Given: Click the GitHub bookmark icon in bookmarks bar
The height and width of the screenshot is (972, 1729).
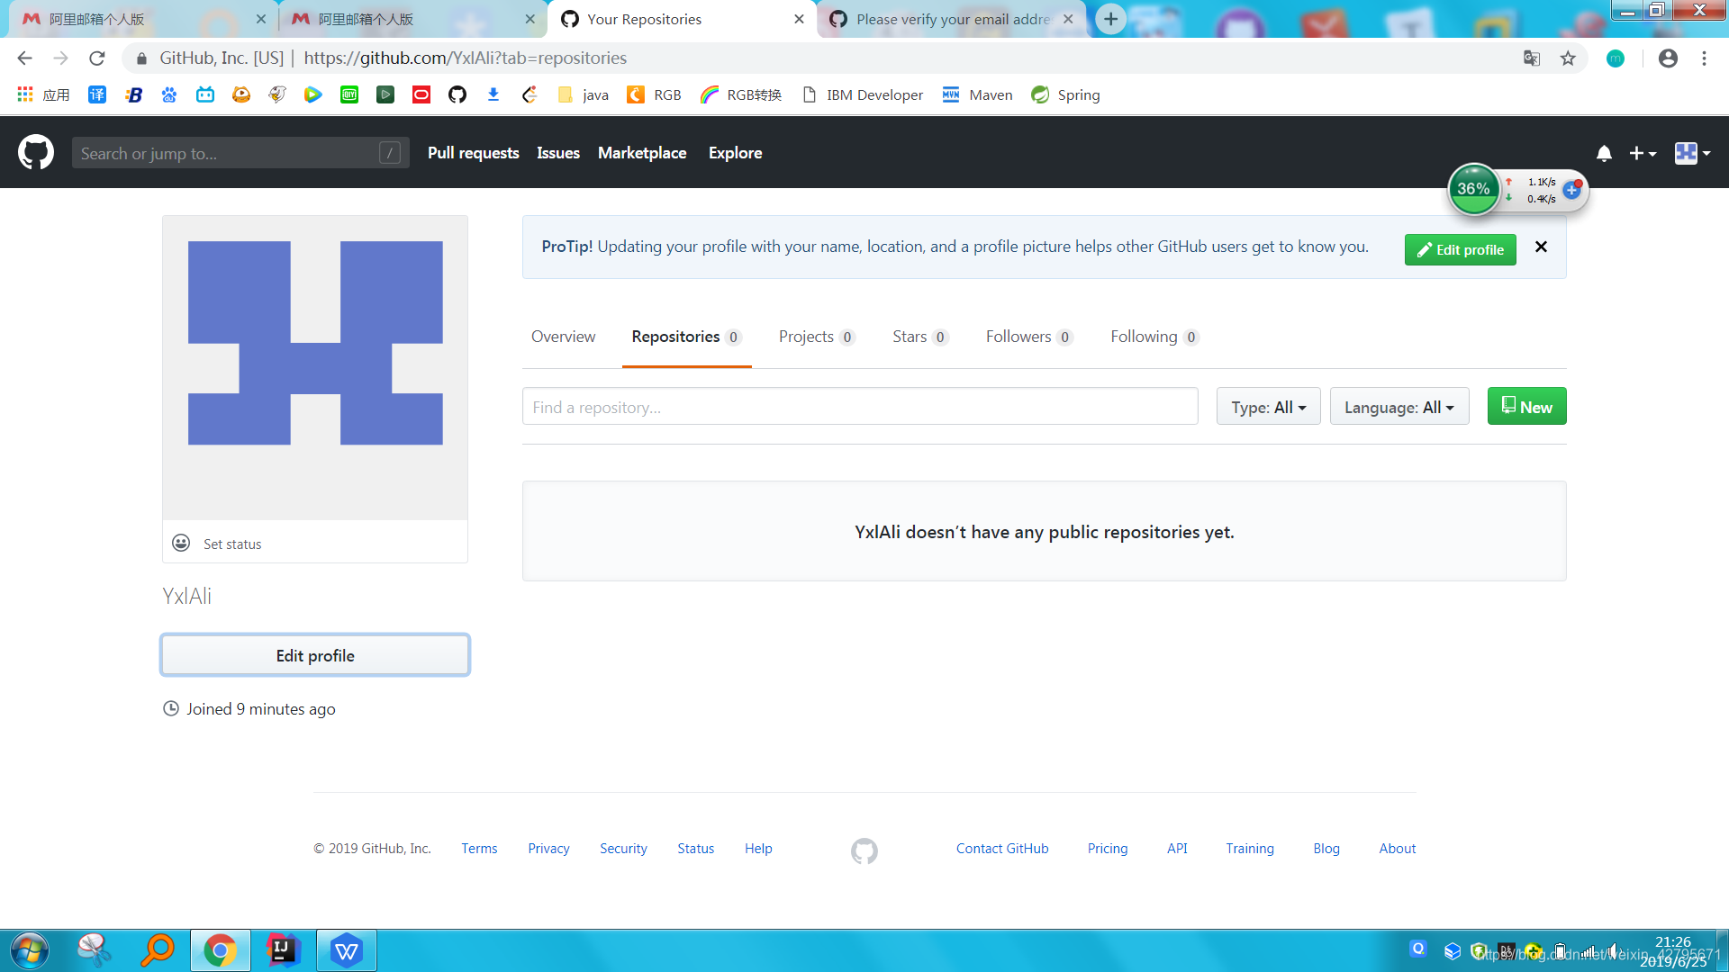Looking at the screenshot, I should coord(457,94).
